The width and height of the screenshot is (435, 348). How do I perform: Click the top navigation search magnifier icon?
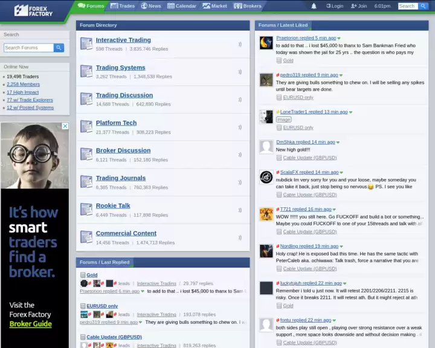pos(423,6)
